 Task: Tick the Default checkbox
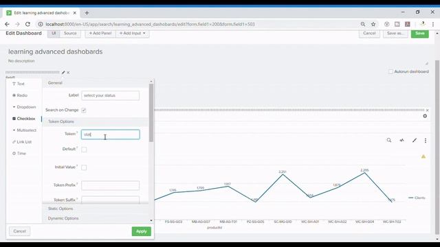click(x=84, y=150)
